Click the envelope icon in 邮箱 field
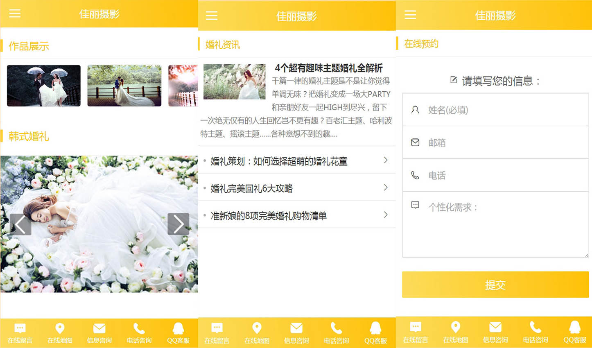This screenshot has height=348, width=592. pos(415,142)
